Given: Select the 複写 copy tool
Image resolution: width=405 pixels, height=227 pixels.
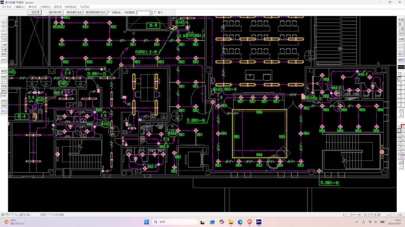Looking at the screenshot, I should pos(4,101).
